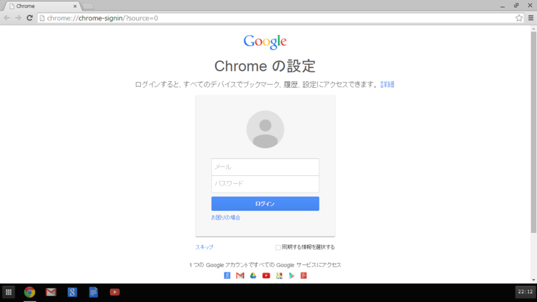
Task: Click the スキップ link
Action: pos(204,247)
